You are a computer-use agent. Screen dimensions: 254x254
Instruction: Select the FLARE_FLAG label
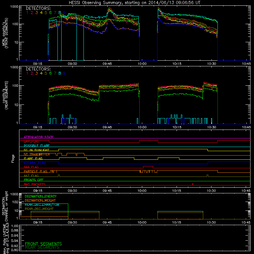point(33,158)
